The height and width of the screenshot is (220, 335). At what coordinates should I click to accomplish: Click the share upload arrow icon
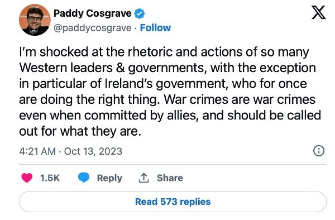144,178
